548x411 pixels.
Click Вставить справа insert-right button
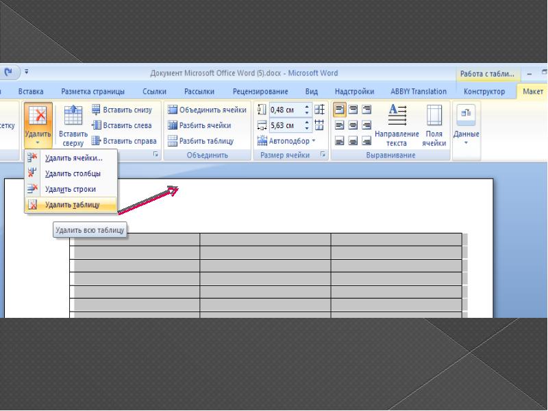[x=124, y=141]
